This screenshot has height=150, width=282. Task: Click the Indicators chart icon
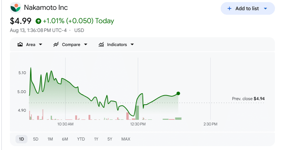click(101, 45)
